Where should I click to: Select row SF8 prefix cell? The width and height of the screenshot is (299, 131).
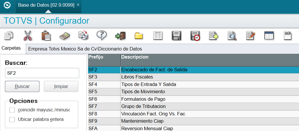tap(104, 114)
